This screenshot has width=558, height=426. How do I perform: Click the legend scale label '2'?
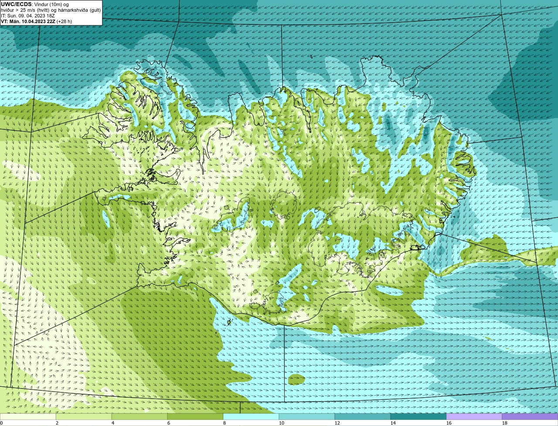click(57, 423)
